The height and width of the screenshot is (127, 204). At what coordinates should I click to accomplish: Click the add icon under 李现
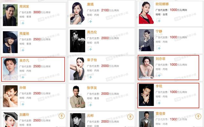point(159,102)
